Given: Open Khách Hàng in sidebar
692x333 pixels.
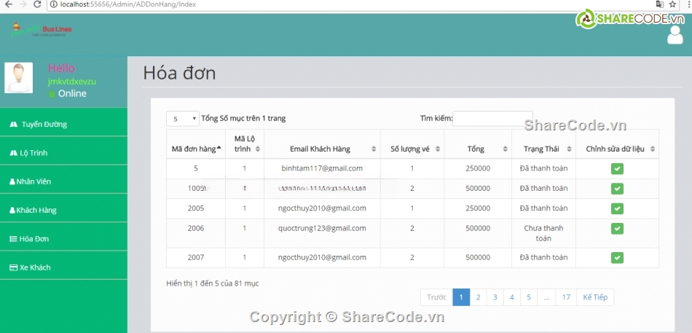Looking at the screenshot, I should [63, 211].
